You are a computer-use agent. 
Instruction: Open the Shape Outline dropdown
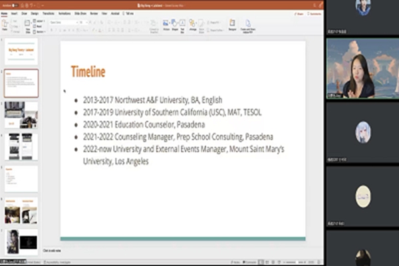(x=215, y=30)
